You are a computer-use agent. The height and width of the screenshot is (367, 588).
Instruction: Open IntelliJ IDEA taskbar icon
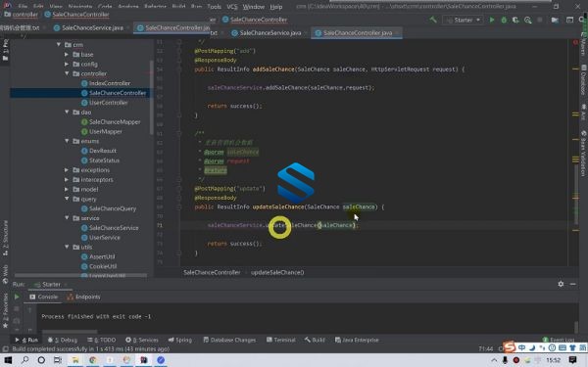tap(144, 360)
